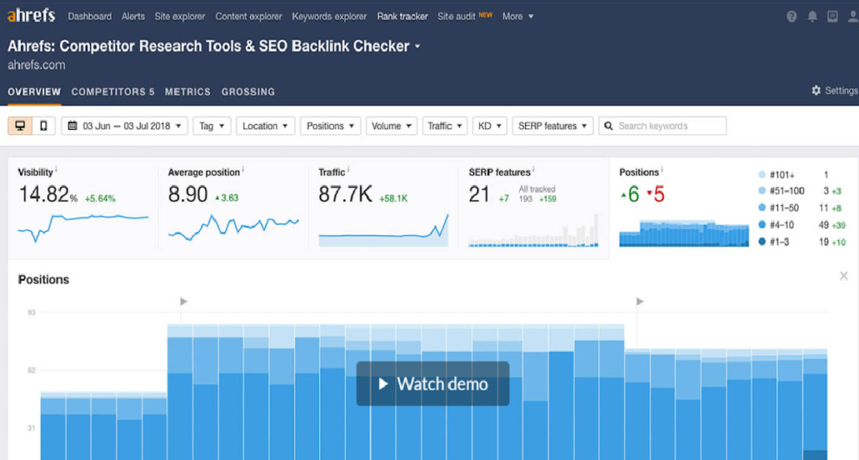Viewport: 859px width, 460px height.
Task: Click the search magnifier icon
Action: tap(608, 126)
